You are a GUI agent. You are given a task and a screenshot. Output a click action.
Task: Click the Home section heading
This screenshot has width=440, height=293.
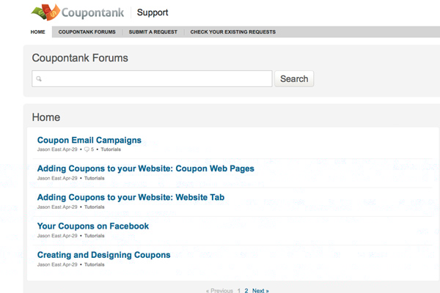[46, 117]
